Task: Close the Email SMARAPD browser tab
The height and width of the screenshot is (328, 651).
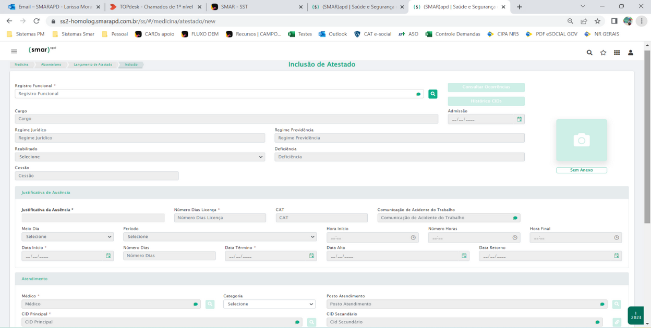Action: 98,7
